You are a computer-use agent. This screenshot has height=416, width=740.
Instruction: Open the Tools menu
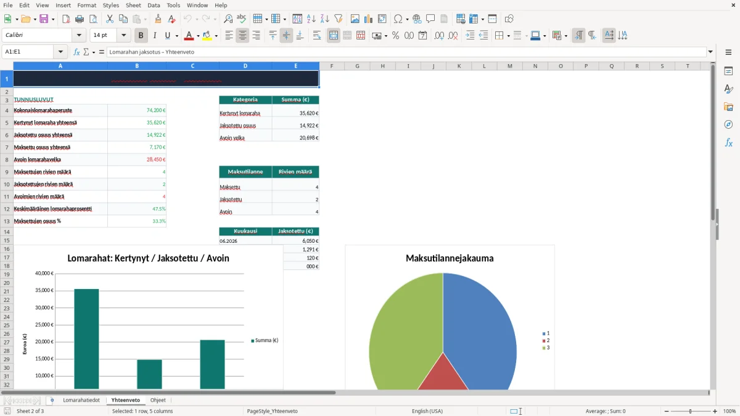173,5
